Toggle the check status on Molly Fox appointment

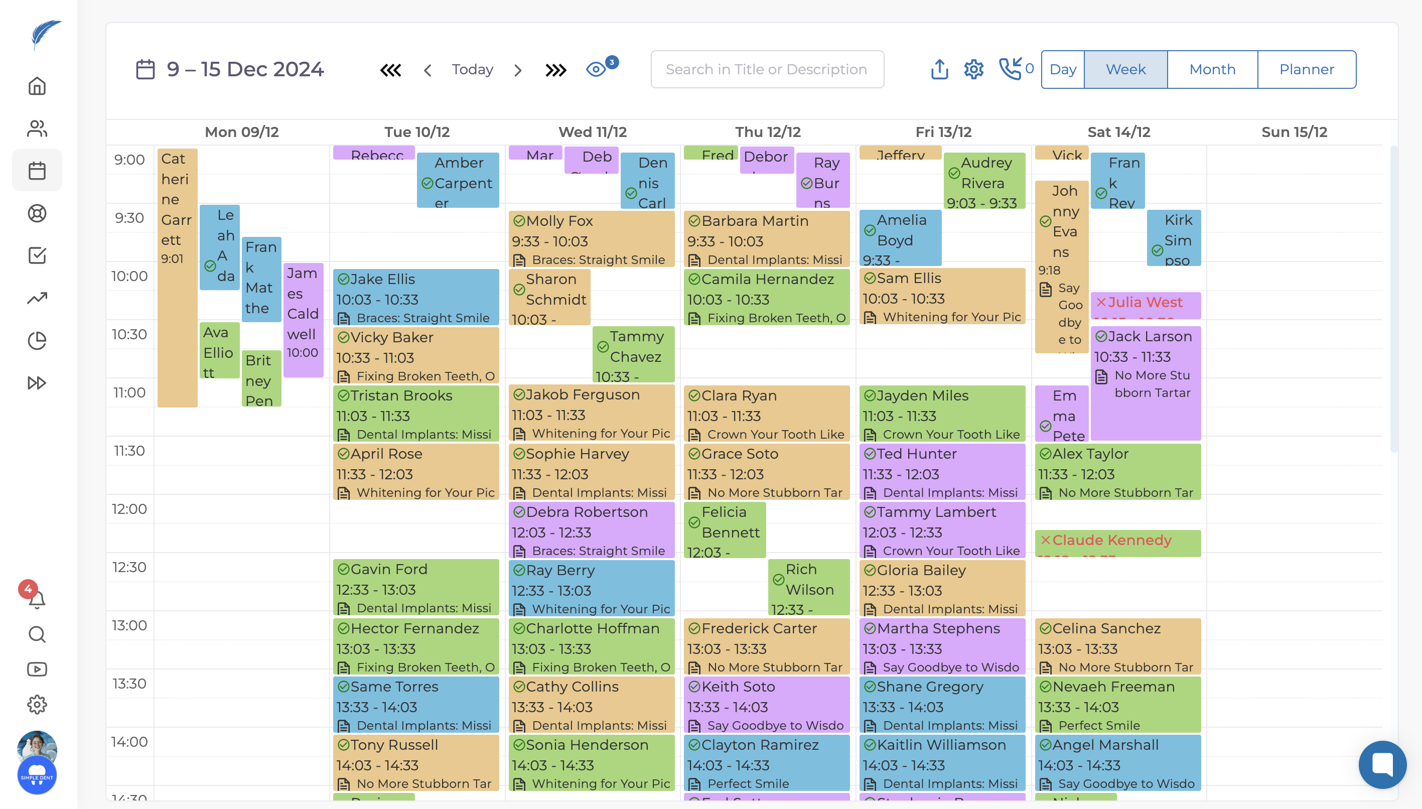[x=519, y=221]
